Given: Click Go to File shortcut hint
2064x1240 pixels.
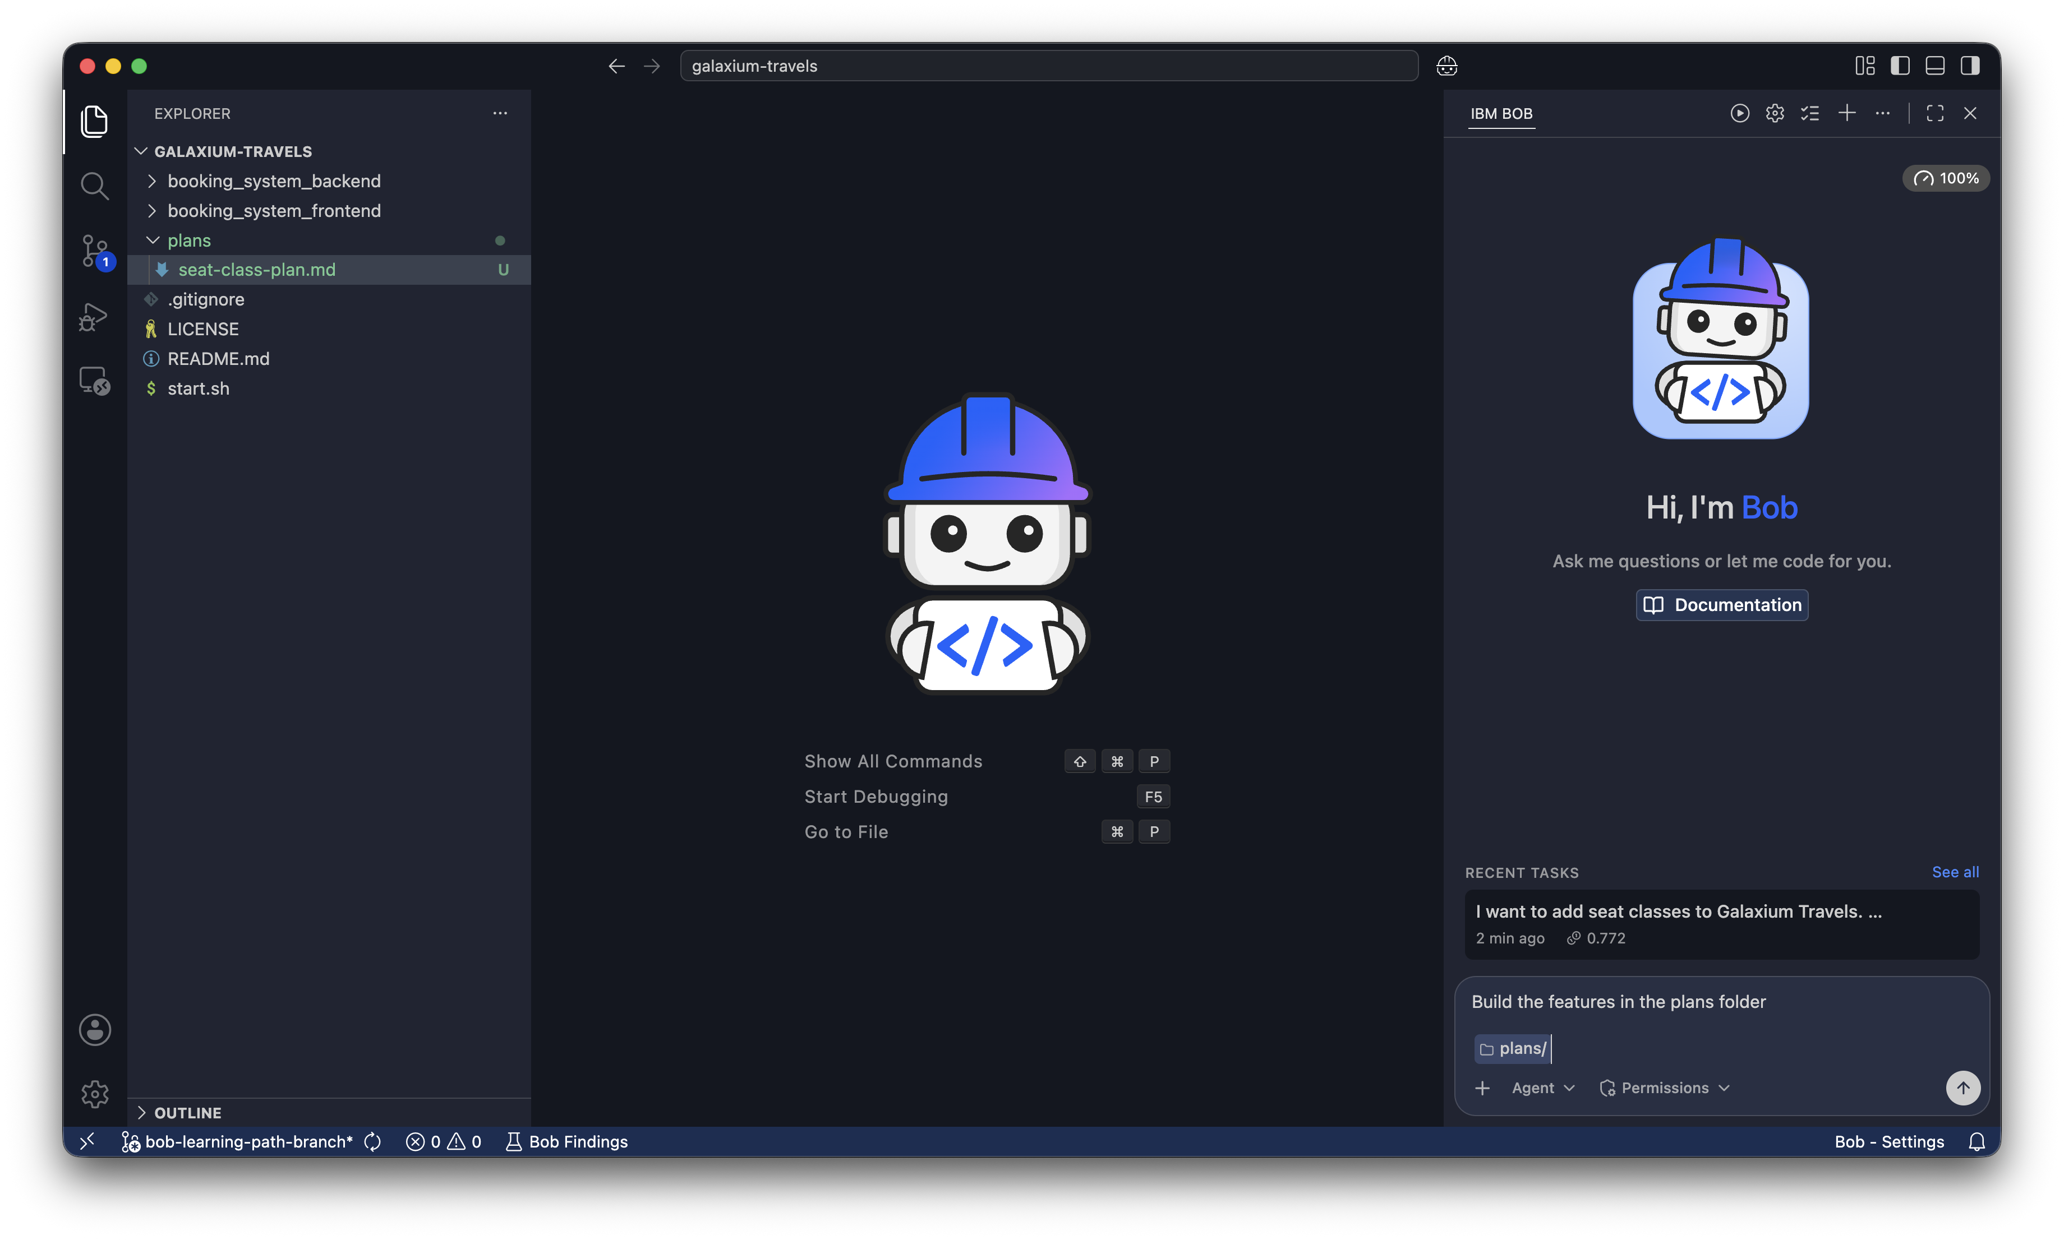Looking at the screenshot, I should tap(846, 832).
